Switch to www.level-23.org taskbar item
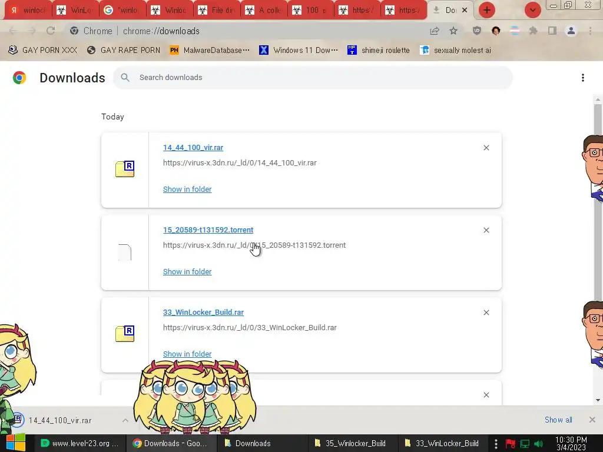This screenshot has width=603, height=452. pyautogui.click(x=80, y=443)
